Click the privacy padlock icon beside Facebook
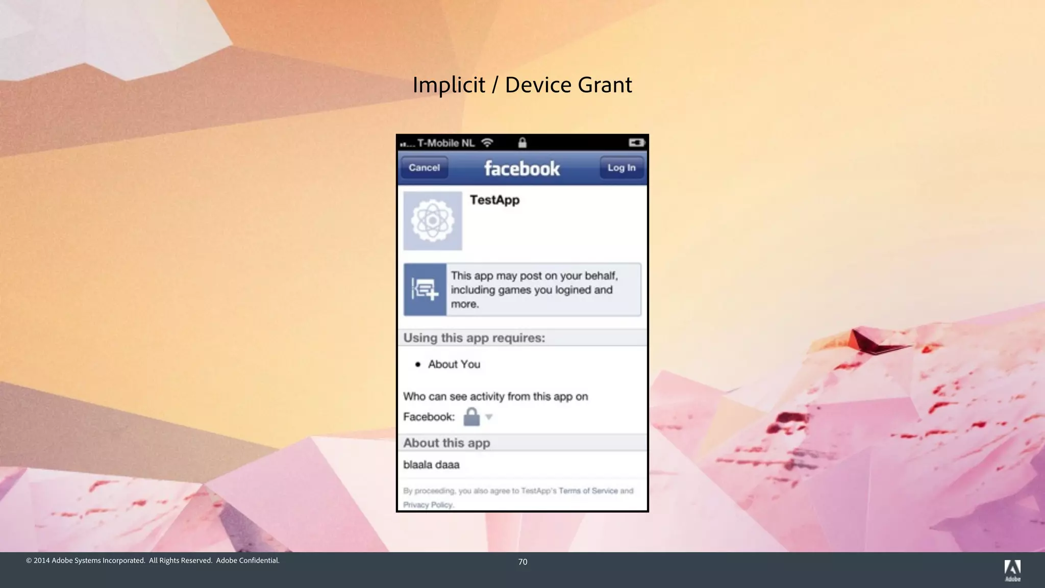1045x588 pixels. click(x=471, y=417)
